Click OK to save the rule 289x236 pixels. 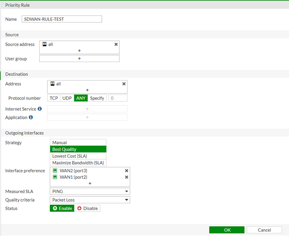coord(227,230)
